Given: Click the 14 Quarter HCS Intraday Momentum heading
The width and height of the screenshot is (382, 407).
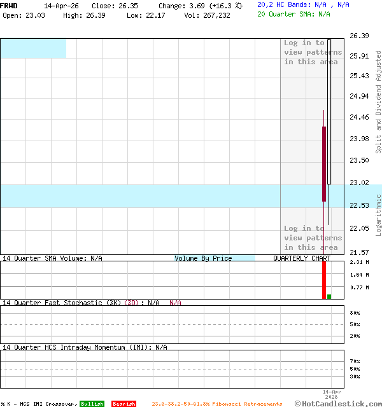Looking at the screenshot, I should tap(85, 347).
